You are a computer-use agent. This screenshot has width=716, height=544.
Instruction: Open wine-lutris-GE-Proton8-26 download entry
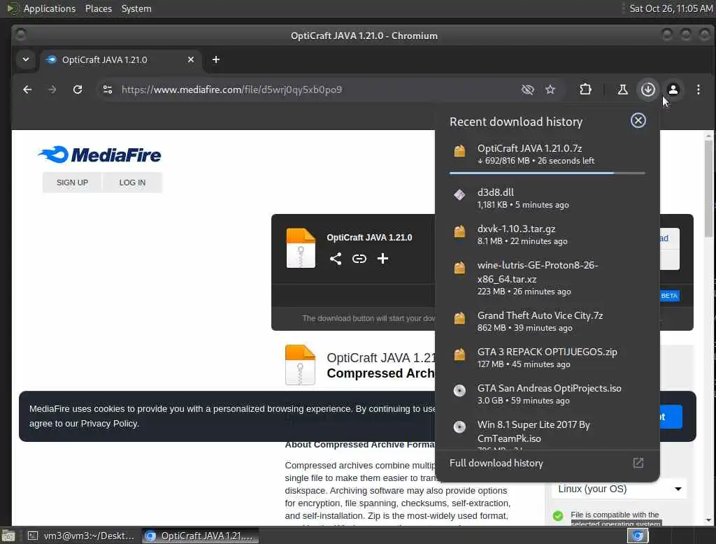coord(547,278)
